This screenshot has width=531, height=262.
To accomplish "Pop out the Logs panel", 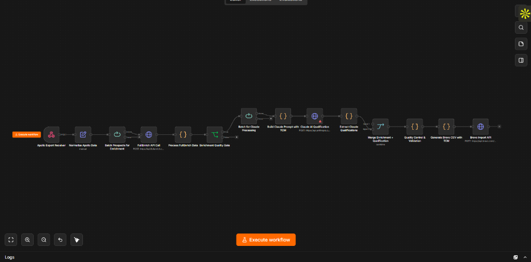I will [515, 257].
